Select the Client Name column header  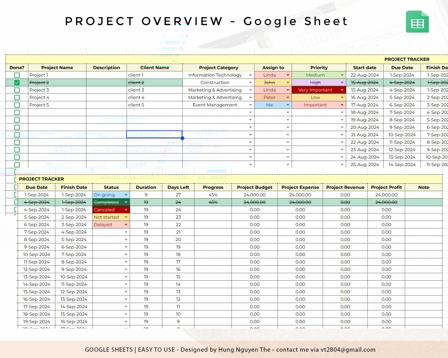(x=154, y=68)
